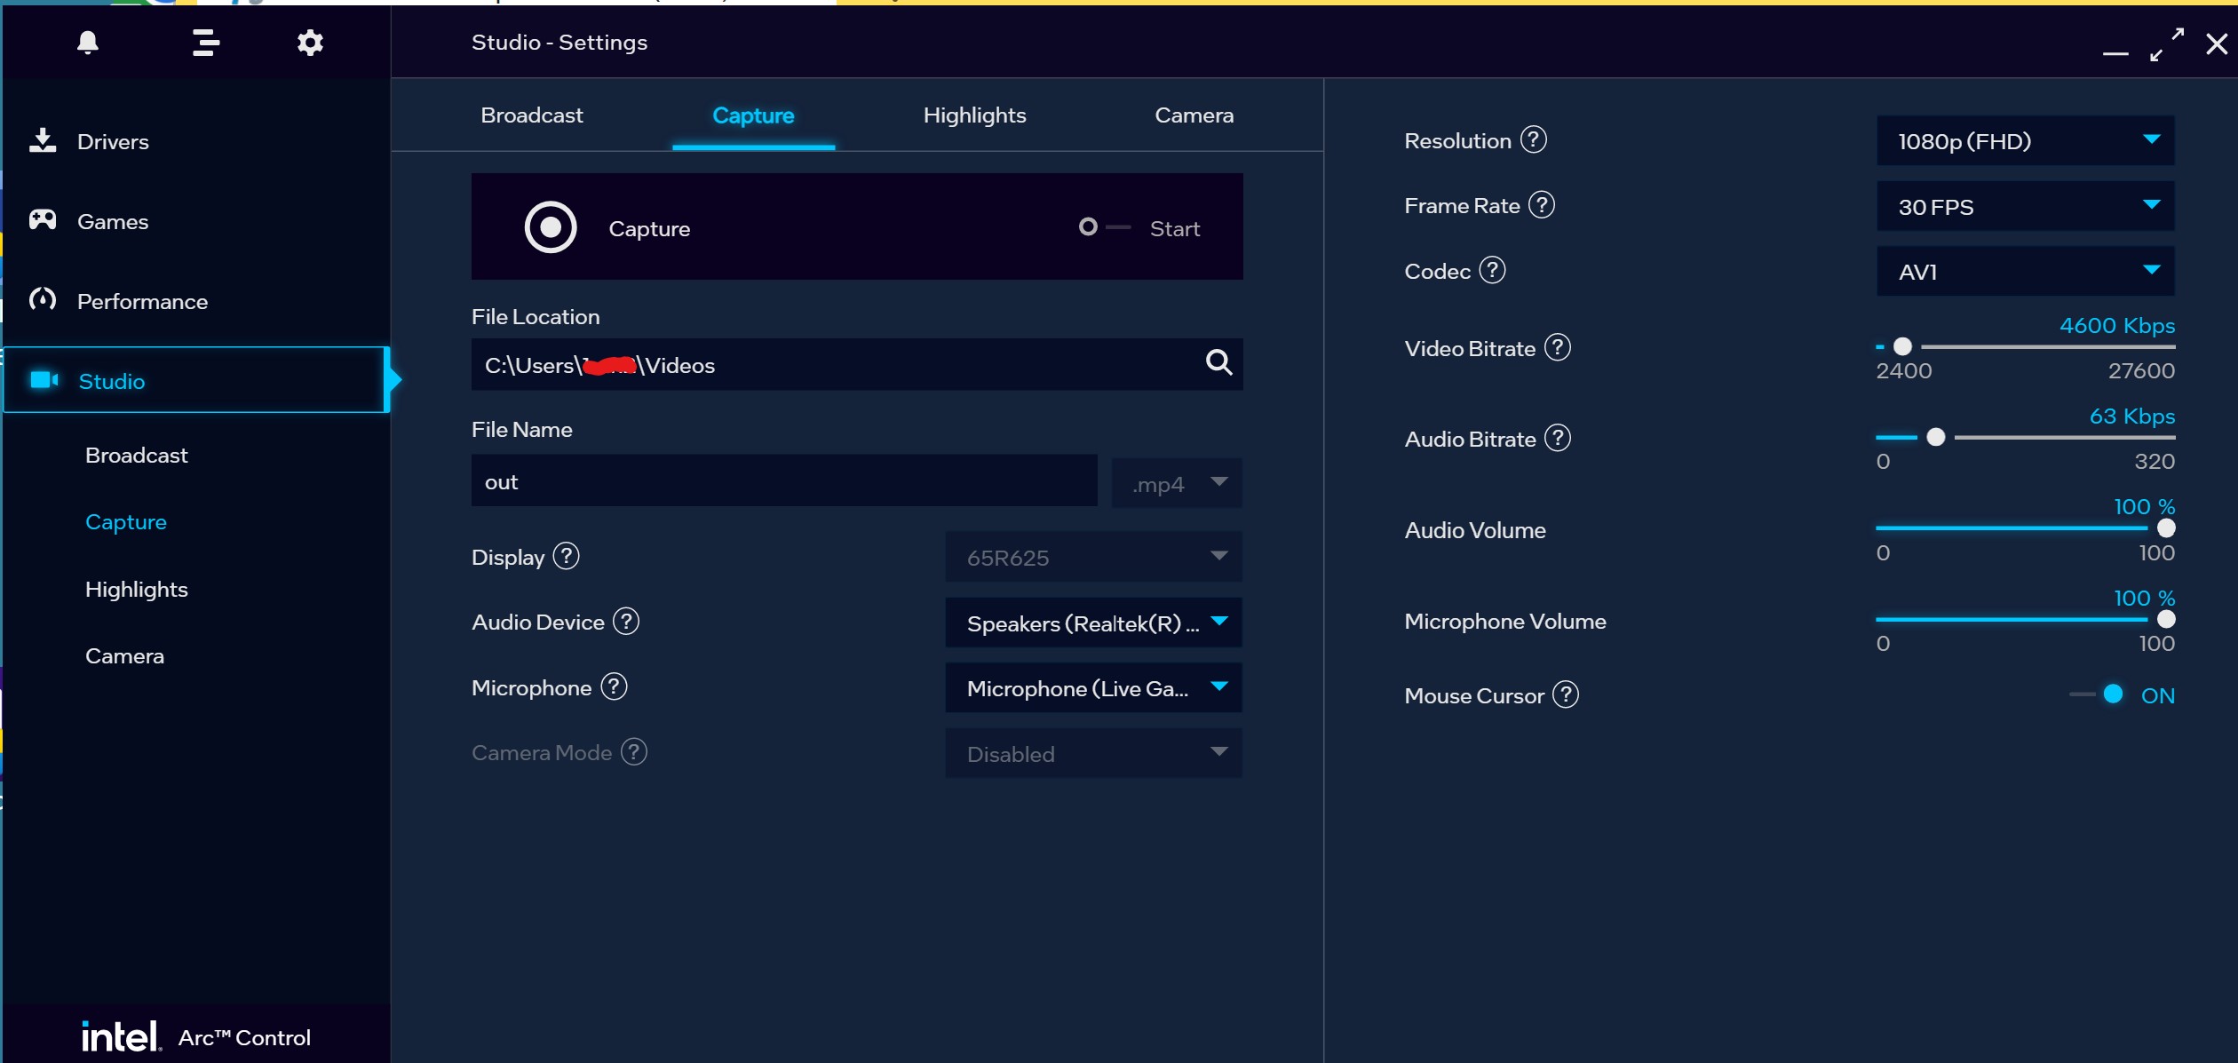Click the hamburger list icon in header

[x=205, y=43]
